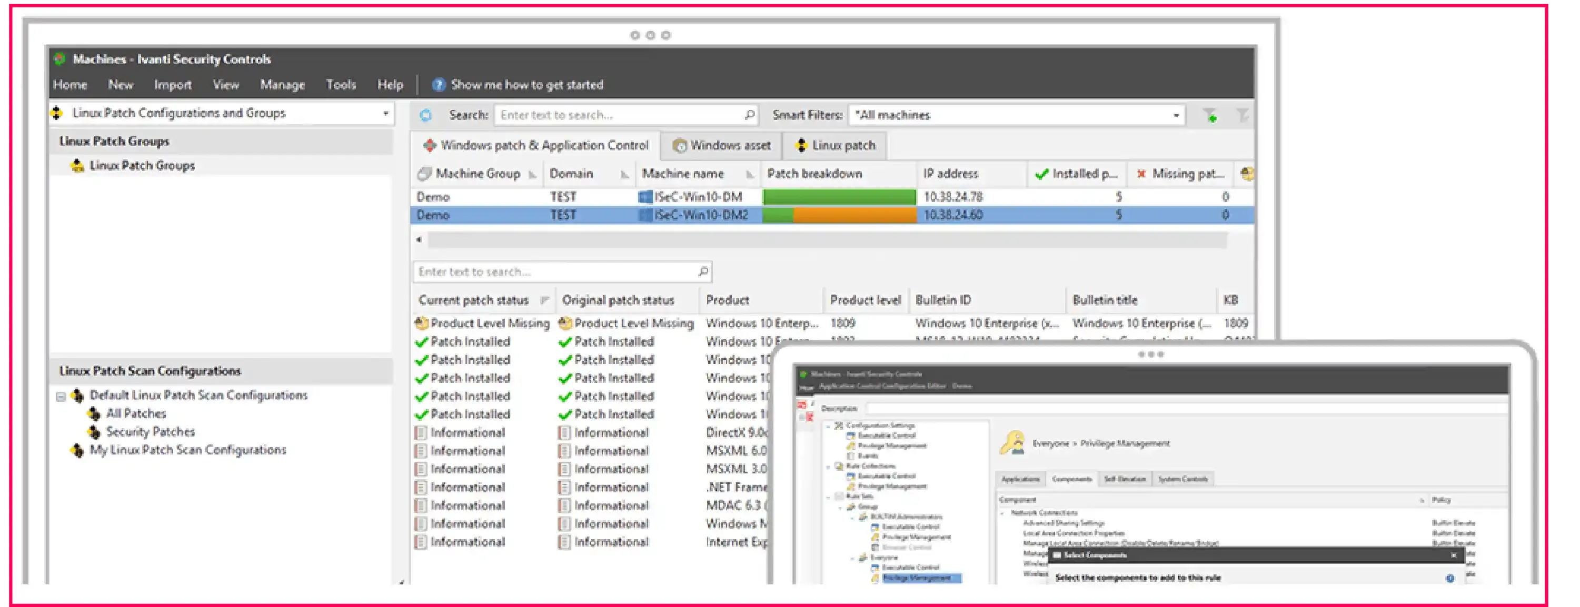Click the DirectX row Informational document icon
1580x607 pixels.
[421, 432]
